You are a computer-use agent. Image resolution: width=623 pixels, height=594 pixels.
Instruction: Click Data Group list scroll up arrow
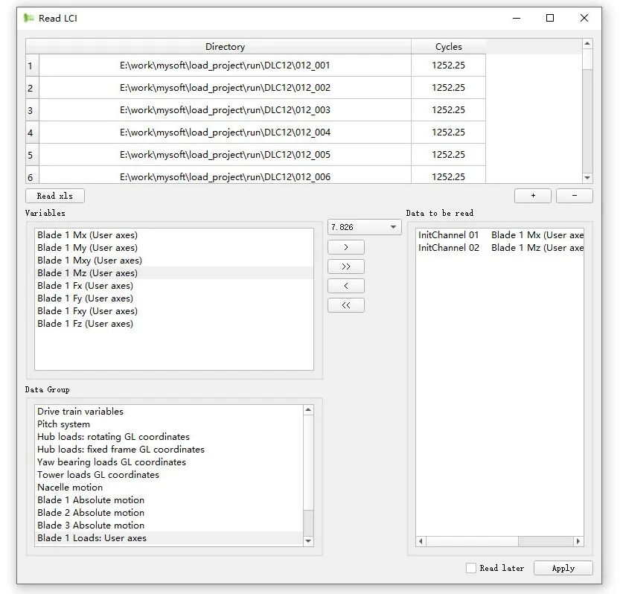(x=308, y=410)
